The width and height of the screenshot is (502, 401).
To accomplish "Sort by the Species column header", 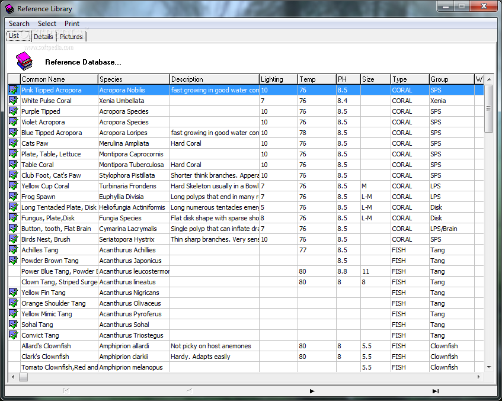I will click(134, 79).
